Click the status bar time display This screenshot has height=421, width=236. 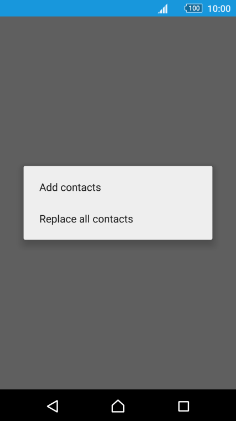coord(219,8)
